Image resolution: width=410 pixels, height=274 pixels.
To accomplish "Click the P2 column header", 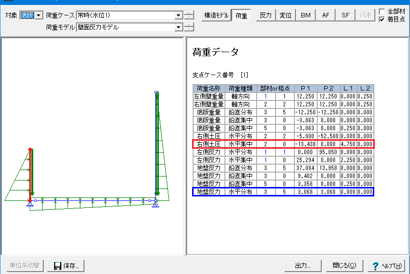I will pos(328,89).
